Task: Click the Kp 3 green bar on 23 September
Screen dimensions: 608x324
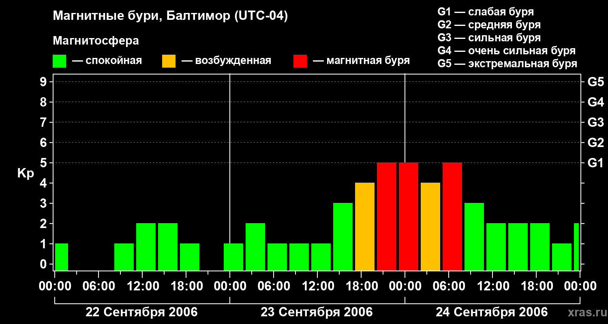Action: click(x=343, y=237)
